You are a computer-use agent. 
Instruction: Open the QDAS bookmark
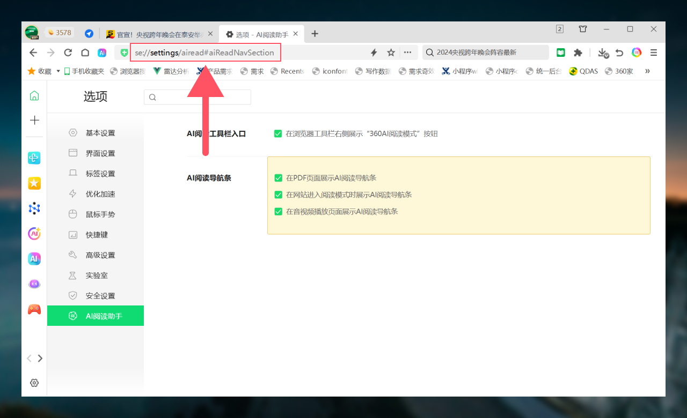coord(583,71)
